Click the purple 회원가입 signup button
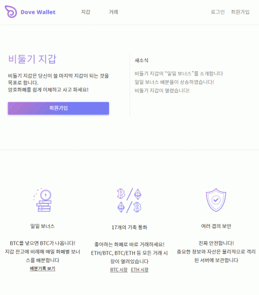The width and height of the screenshot is (259, 295). pos(58,108)
